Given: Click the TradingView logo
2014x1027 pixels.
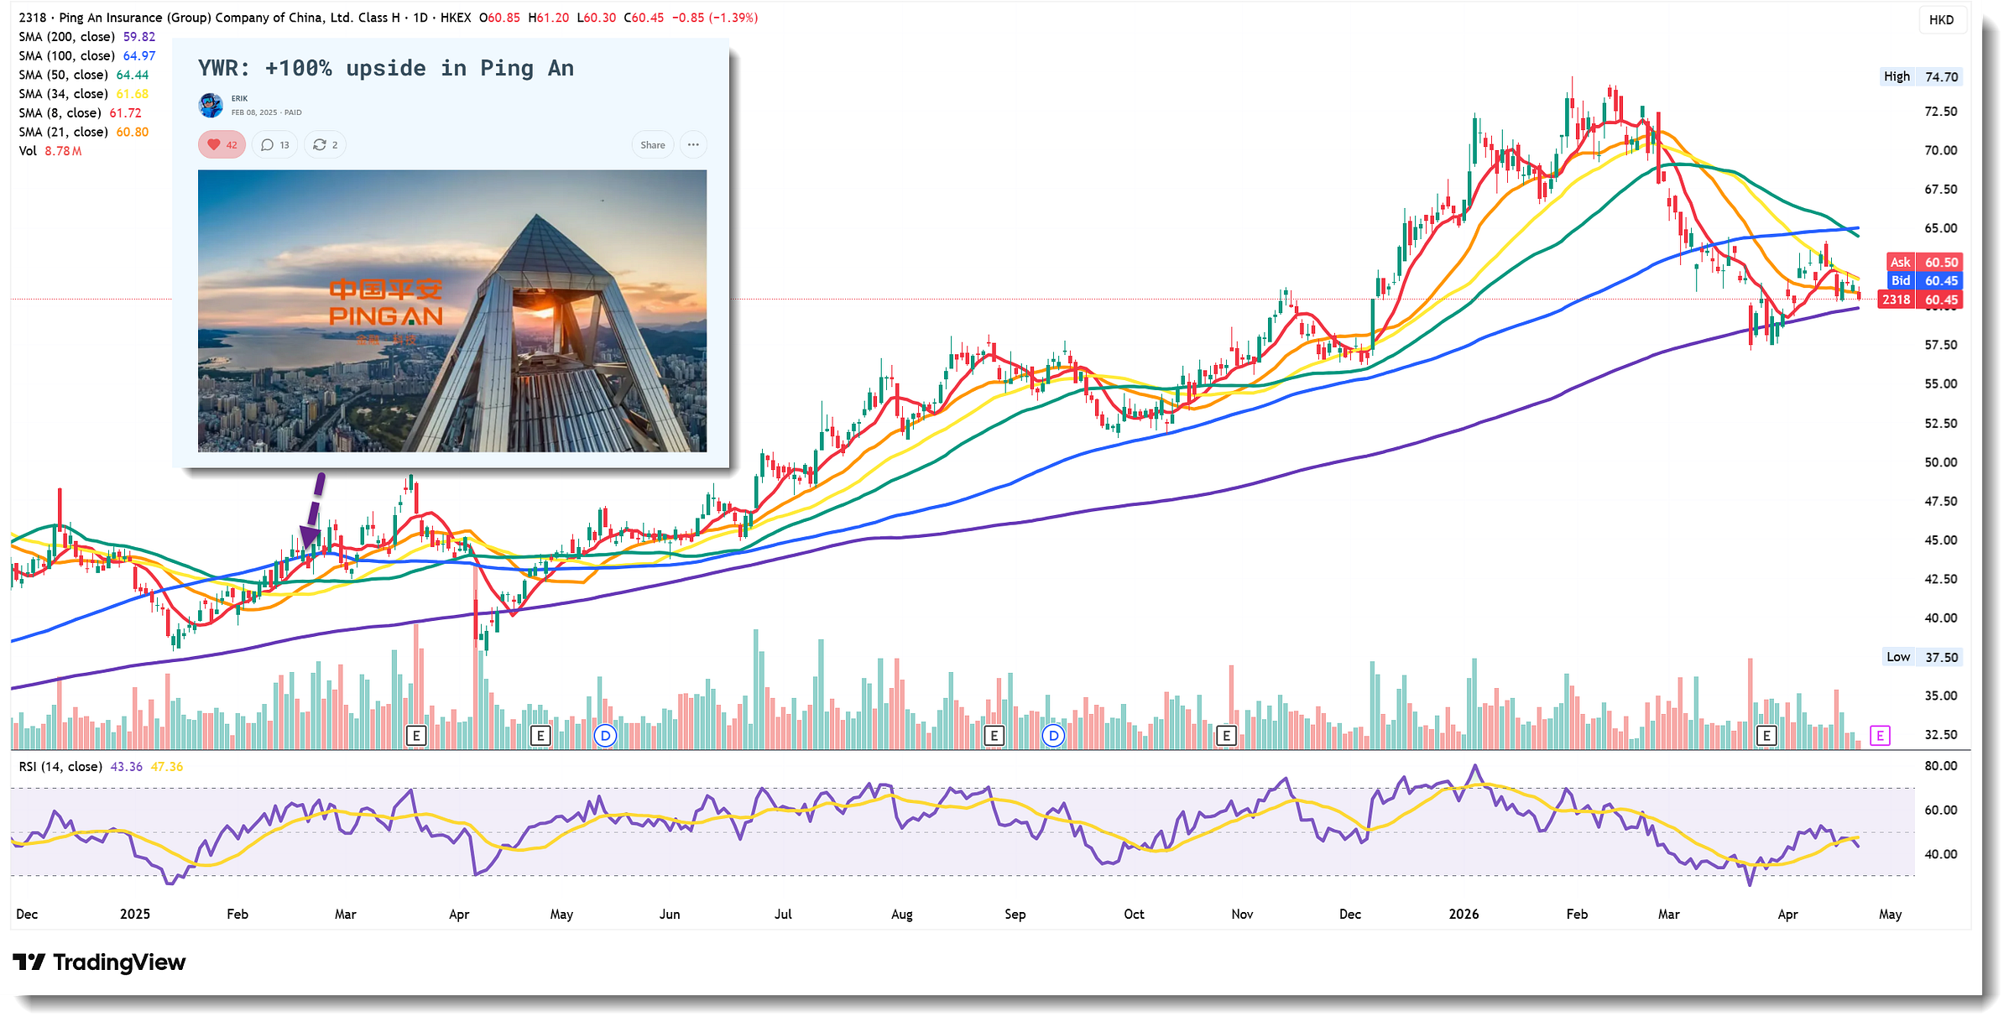Looking at the screenshot, I should (99, 962).
